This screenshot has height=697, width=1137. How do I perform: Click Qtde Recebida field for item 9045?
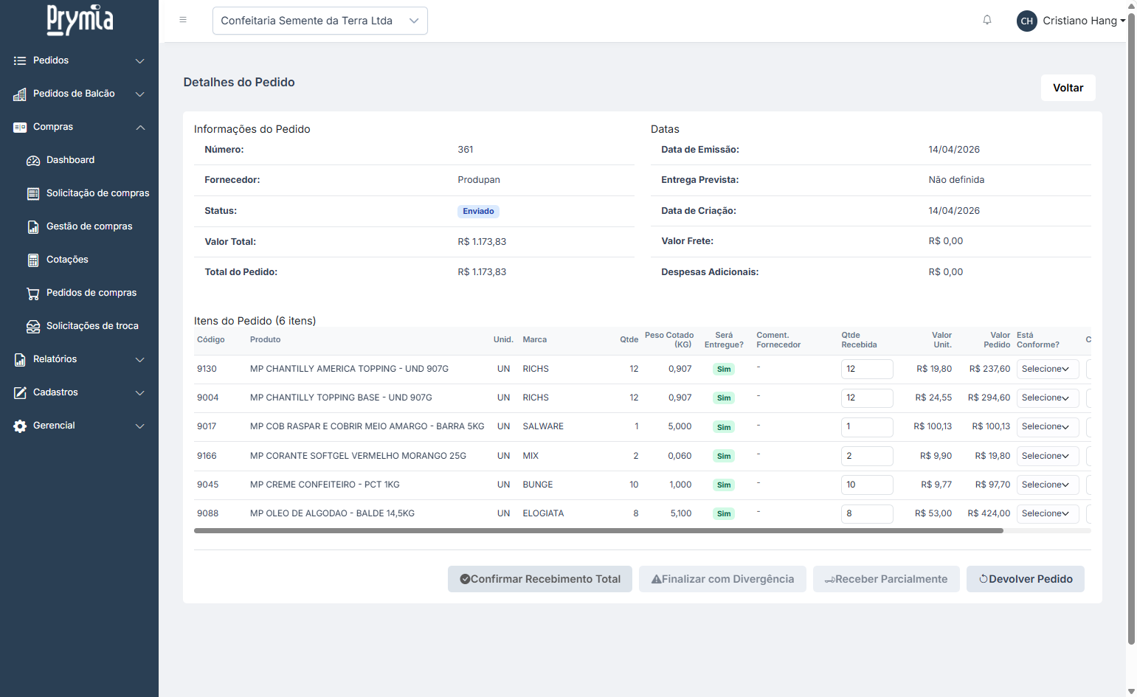(x=866, y=485)
